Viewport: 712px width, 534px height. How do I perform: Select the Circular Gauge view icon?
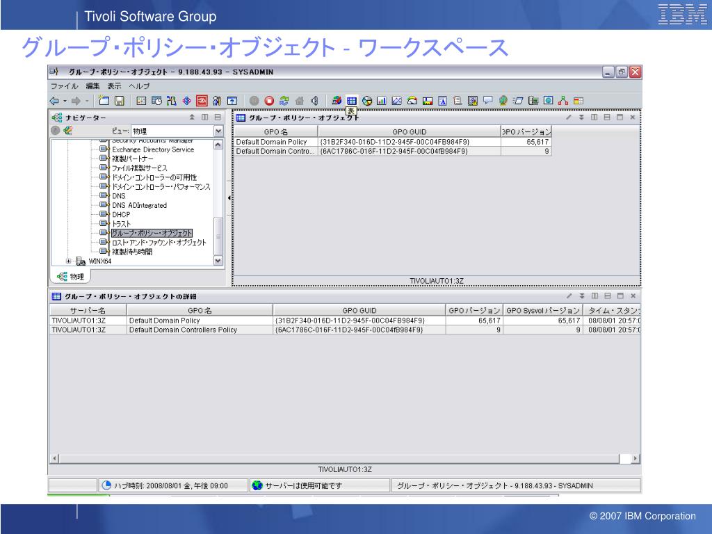click(412, 101)
